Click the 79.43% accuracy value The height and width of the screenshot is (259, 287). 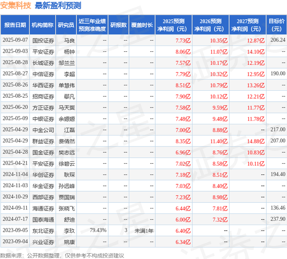click(x=98, y=230)
